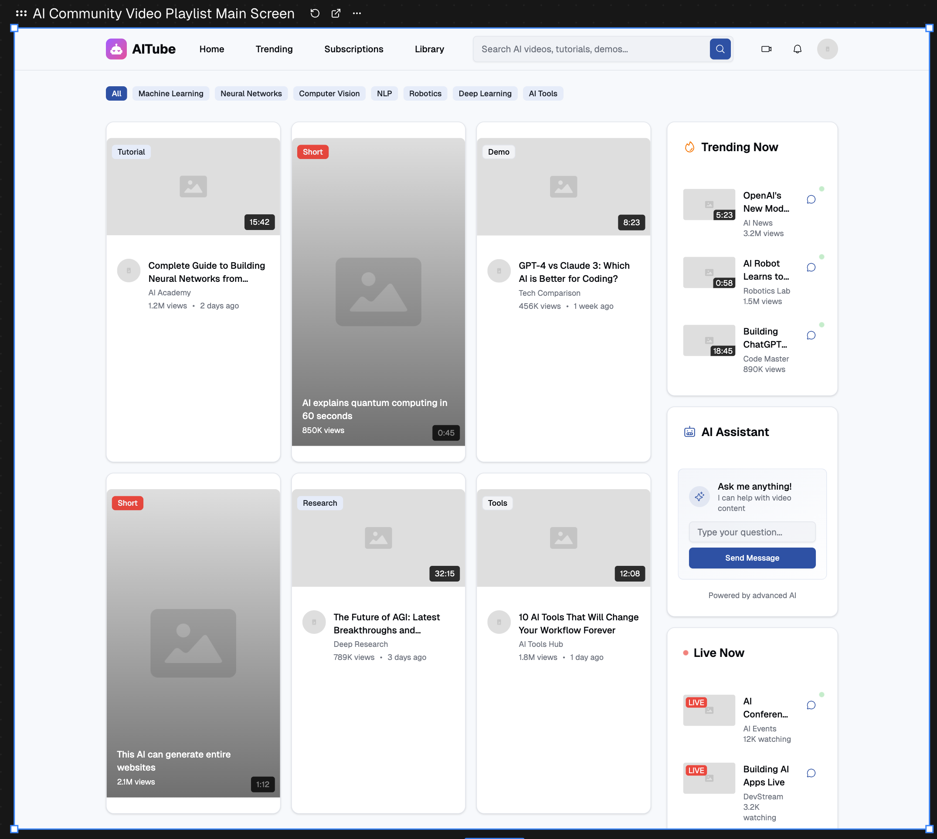Click the search magnifier button

pyautogui.click(x=720, y=49)
